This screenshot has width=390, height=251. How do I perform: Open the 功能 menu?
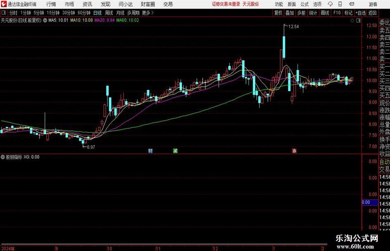[279, 4]
